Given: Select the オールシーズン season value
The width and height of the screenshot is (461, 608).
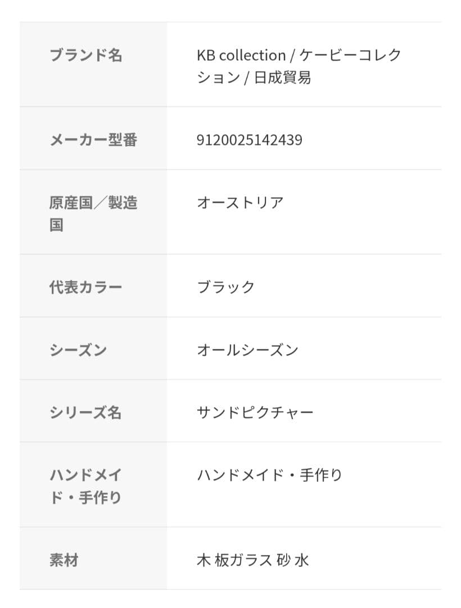Looking at the screenshot, I should pos(247,350).
